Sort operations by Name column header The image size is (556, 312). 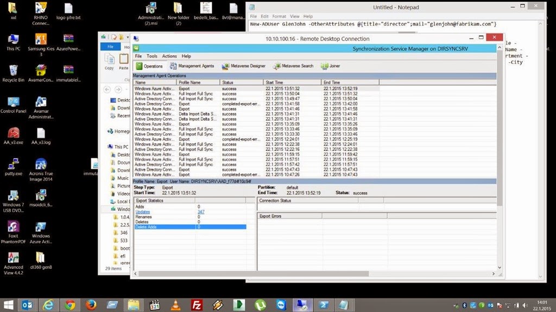155,82
